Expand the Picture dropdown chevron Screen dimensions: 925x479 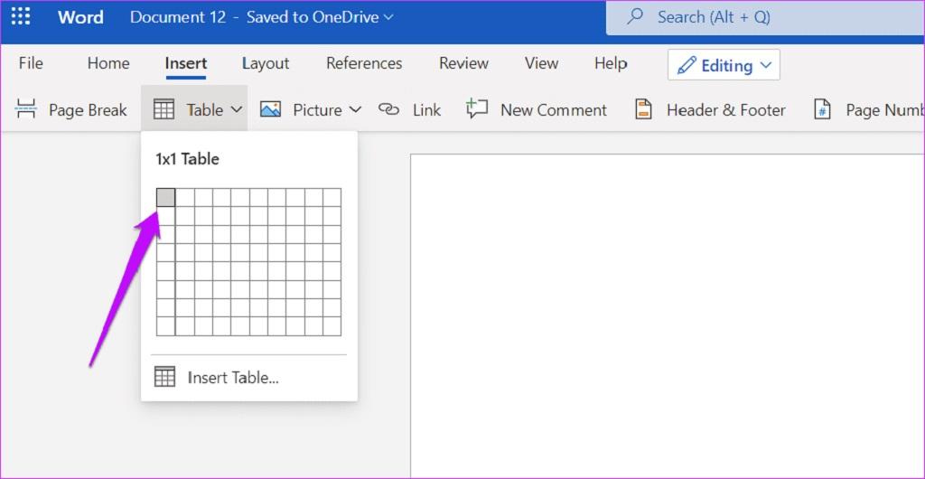(355, 109)
